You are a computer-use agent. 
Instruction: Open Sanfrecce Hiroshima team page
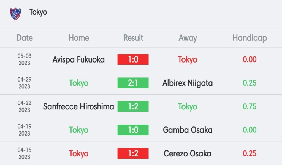point(78,106)
